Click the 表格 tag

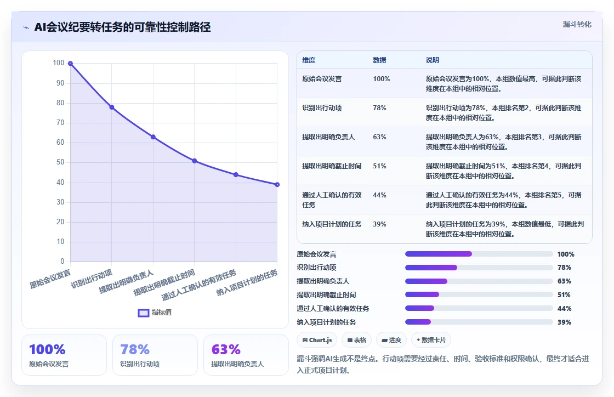[357, 340]
